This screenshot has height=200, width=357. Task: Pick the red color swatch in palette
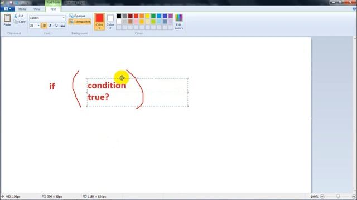pyautogui.click(x=136, y=16)
